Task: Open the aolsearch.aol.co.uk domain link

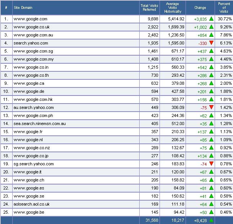Action: coord(31,204)
